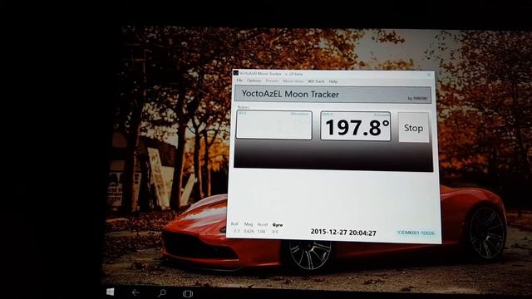The width and height of the screenshot is (532, 299).
Task: Click the Stop button
Action: coord(413,128)
